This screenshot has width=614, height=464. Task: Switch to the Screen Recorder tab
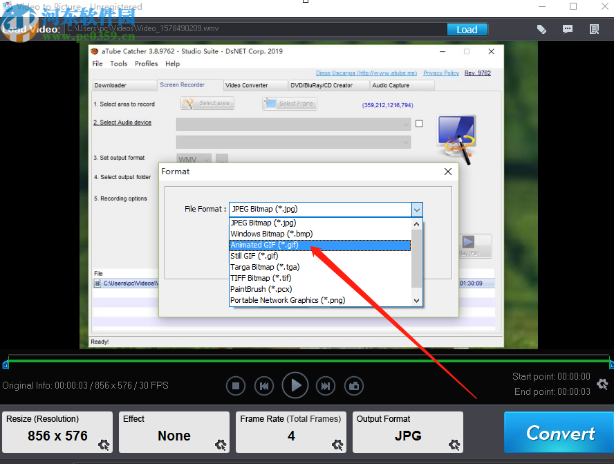tap(190, 85)
